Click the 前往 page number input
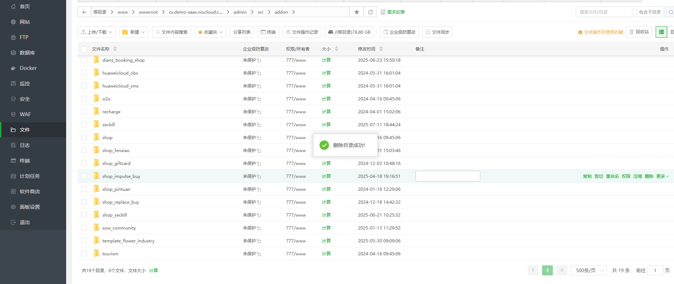 pos(655,270)
